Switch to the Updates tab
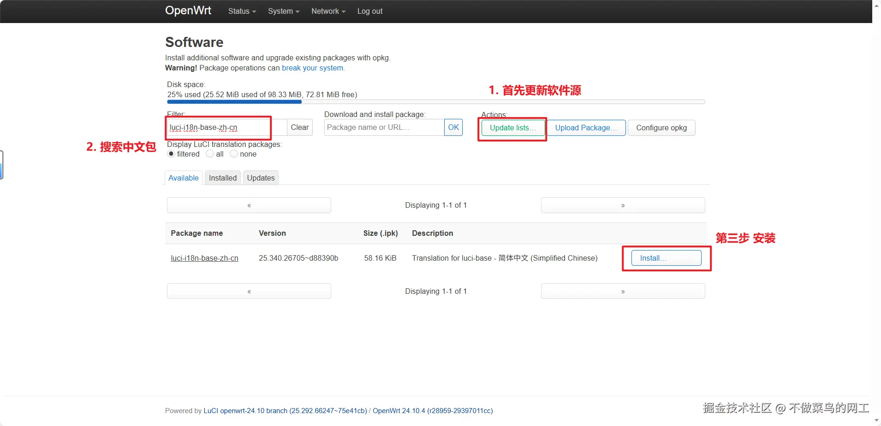 click(261, 178)
